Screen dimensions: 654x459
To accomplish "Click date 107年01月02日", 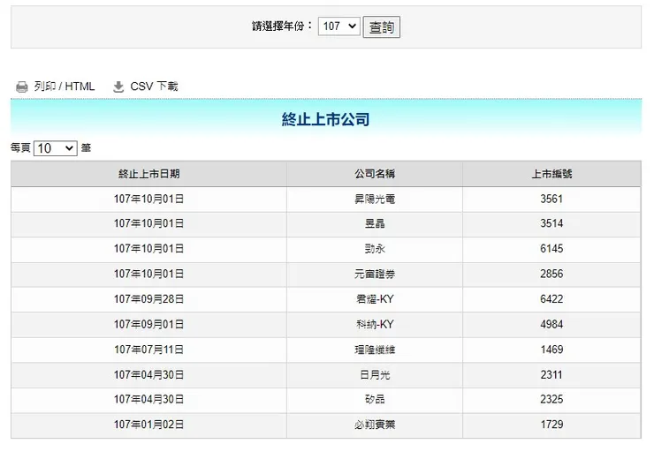I will tap(148, 425).
